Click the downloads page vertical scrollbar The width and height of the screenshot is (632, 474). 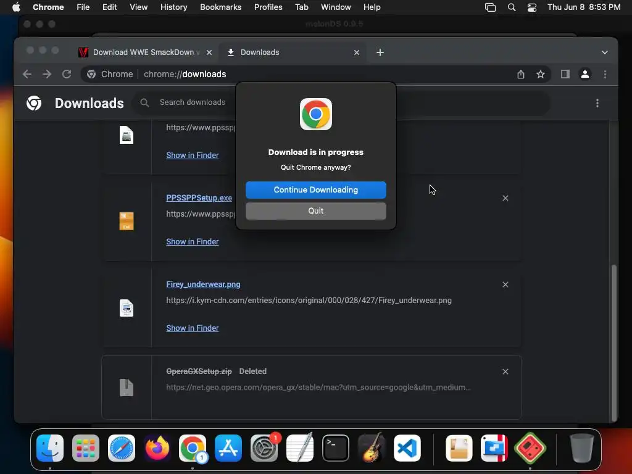pos(614,343)
